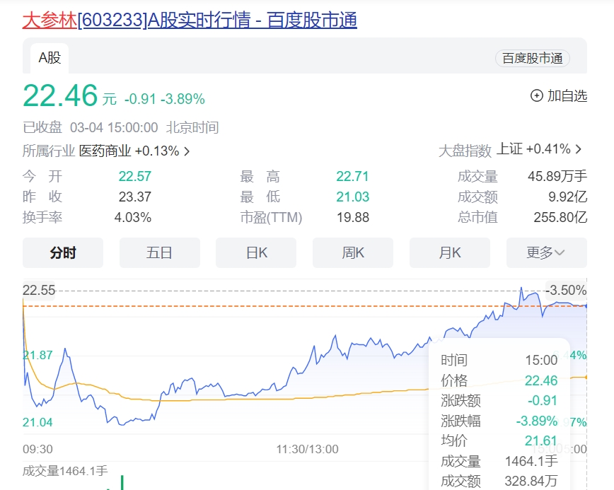614x490 pixels.
Task: Click the tooltip 均价 value 21.61
Action: tap(541, 441)
